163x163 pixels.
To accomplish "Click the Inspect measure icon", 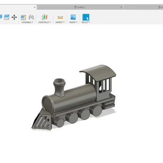I will tap(60, 17).
